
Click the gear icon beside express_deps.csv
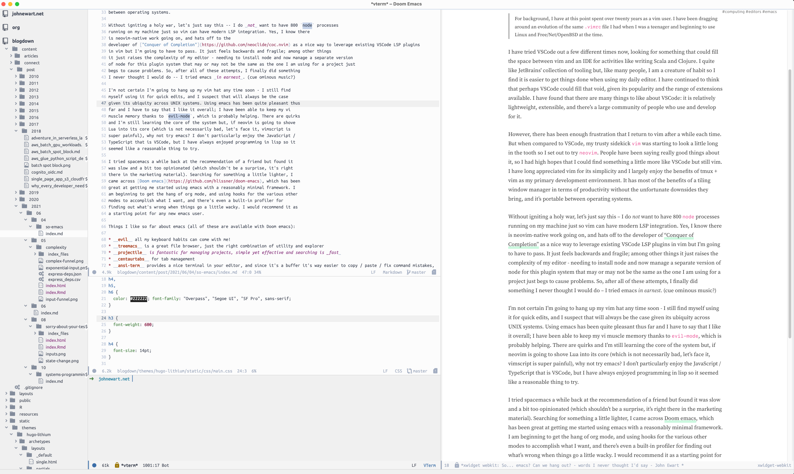(x=41, y=279)
